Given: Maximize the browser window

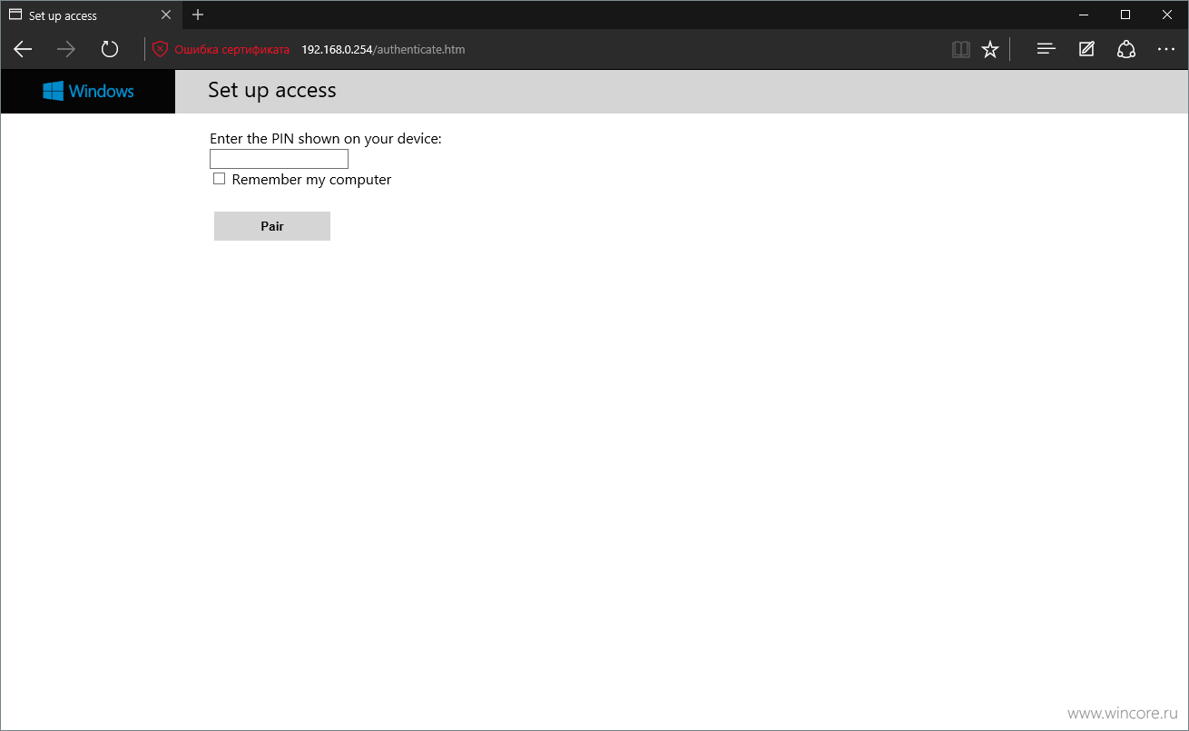Looking at the screenshot, I should [x=1125, y=15].
